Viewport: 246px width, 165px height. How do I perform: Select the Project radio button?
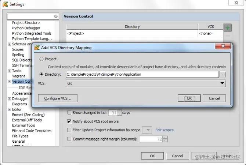41,59
